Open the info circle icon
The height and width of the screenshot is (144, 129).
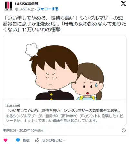124,130
